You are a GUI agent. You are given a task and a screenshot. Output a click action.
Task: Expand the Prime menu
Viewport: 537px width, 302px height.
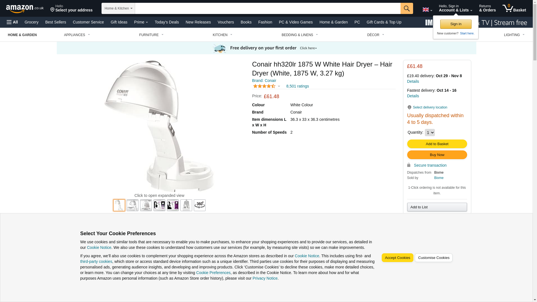coord(141,22)
